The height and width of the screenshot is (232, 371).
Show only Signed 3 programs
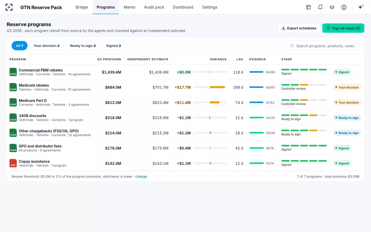click(113, 46)
